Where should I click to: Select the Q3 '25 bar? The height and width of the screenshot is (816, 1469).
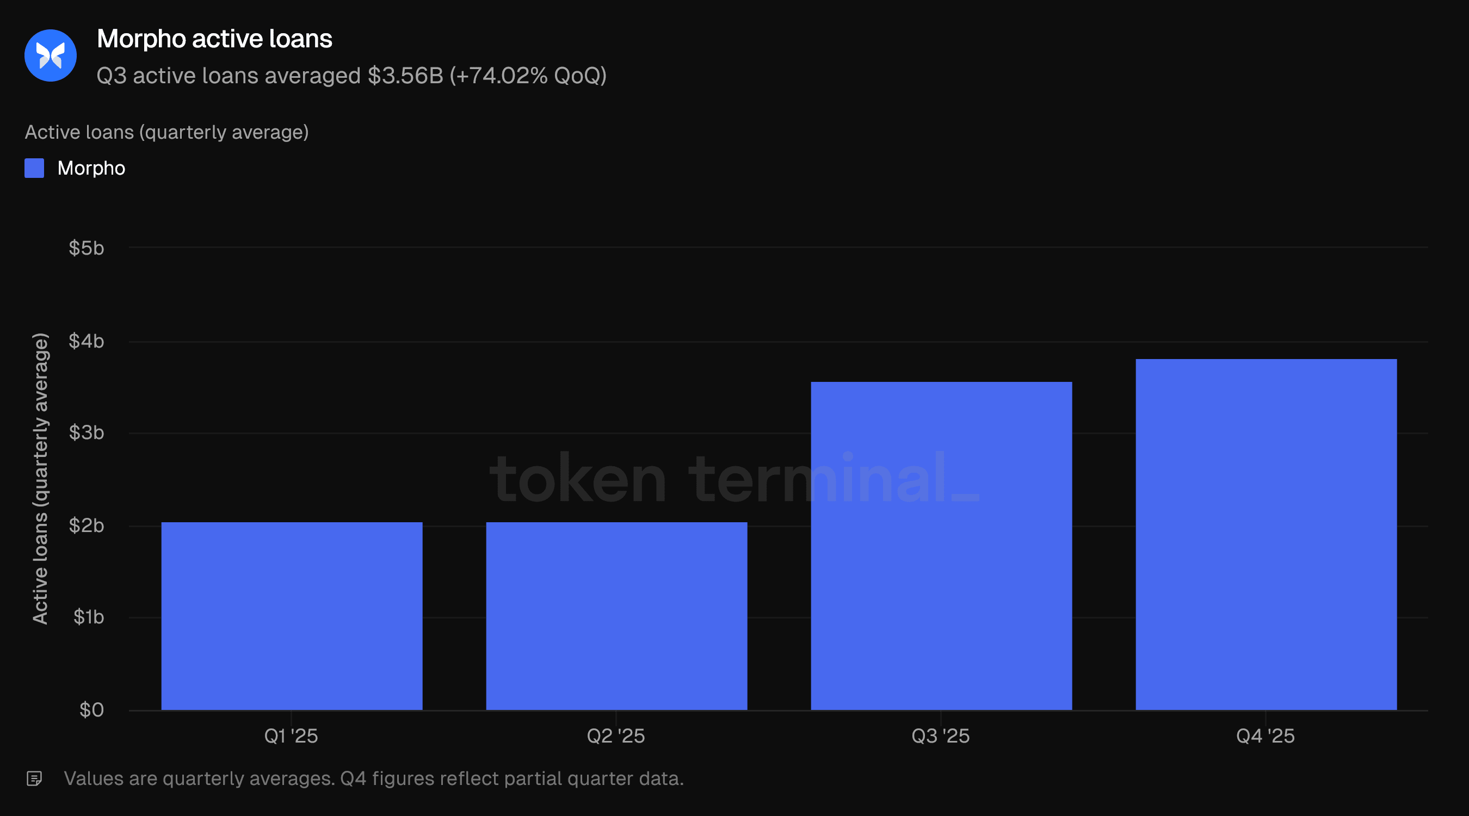(x=941, y=546)
